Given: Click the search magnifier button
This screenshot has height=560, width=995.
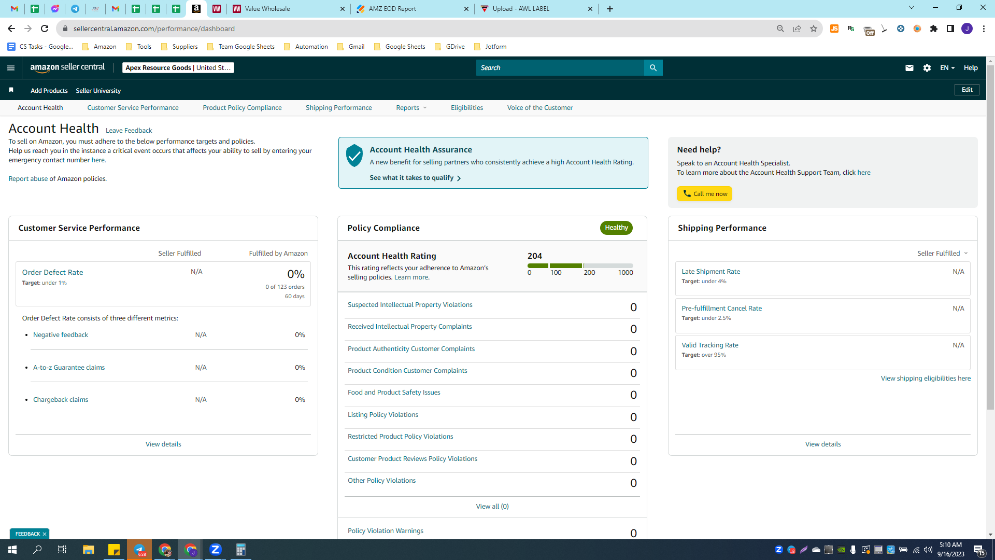Looking at the screenshot, I should click(x=653, y=67).
